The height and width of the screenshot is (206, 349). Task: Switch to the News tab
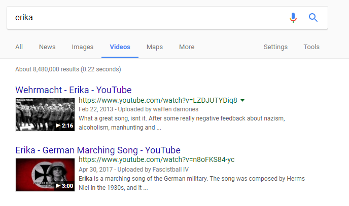click(x=47, y=47)
